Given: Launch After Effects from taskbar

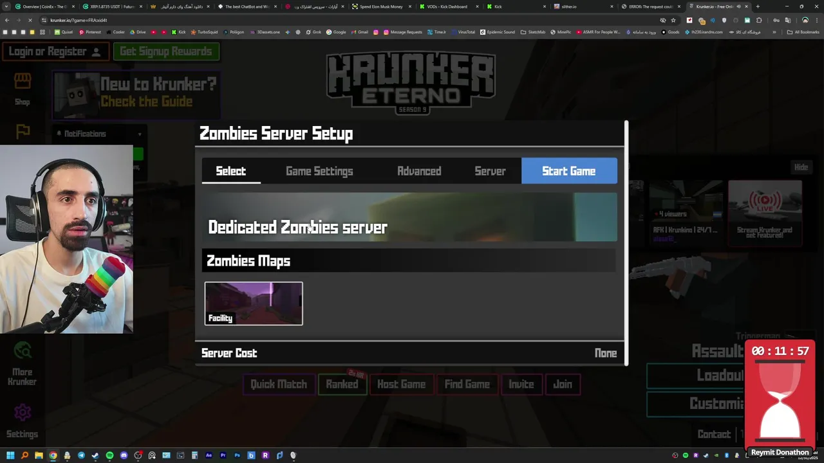Looking at the screenshot, I should click(209, 455).
